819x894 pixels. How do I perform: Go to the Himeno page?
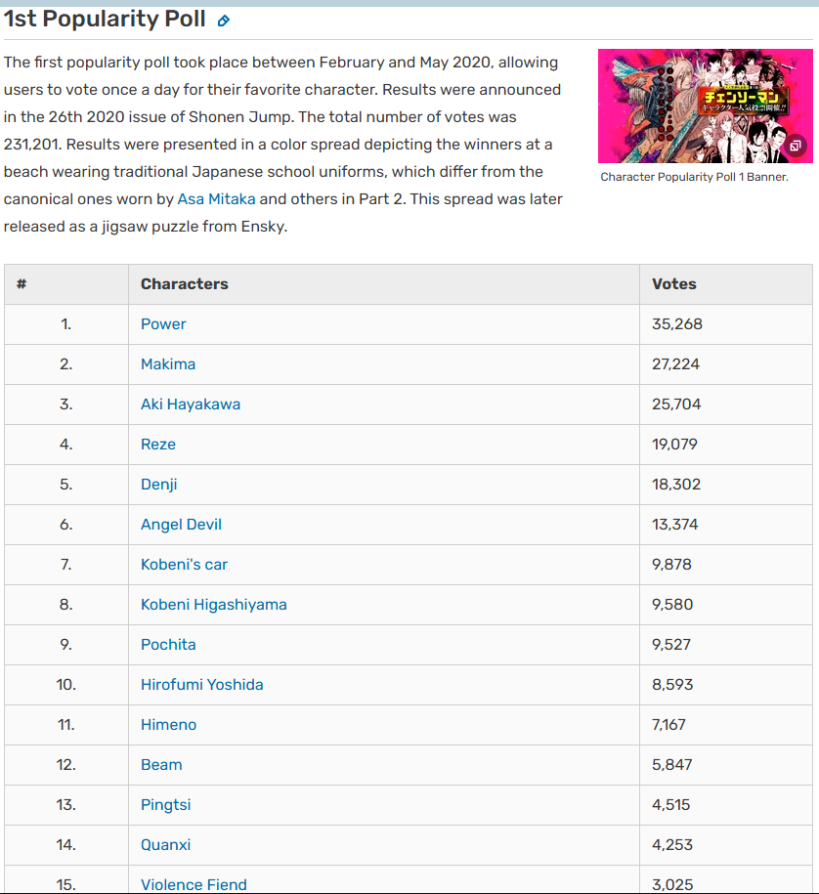(x=168, y=725)
